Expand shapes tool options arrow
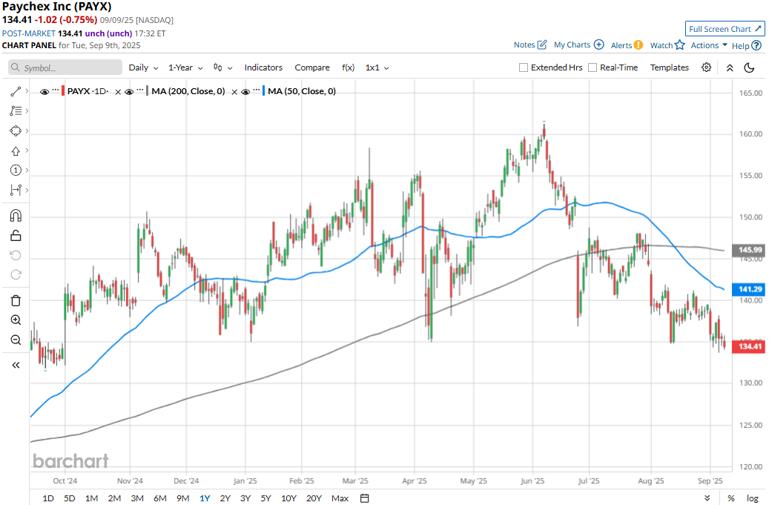Viewport: 769px width, 505px height. point(27,131)
